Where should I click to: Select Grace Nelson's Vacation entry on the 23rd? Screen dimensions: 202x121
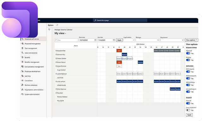[140, 62]
